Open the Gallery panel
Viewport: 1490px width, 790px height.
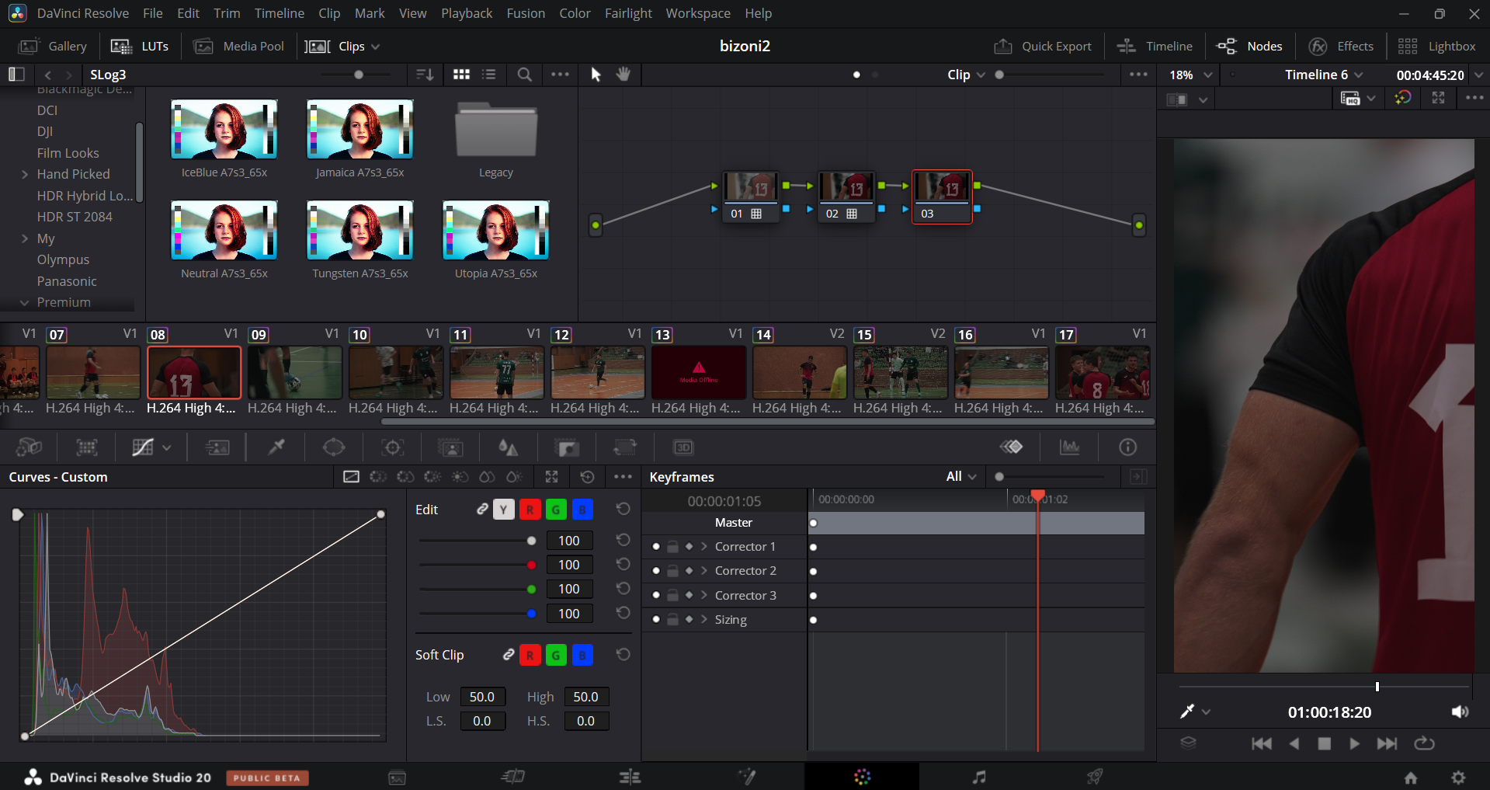53,47
